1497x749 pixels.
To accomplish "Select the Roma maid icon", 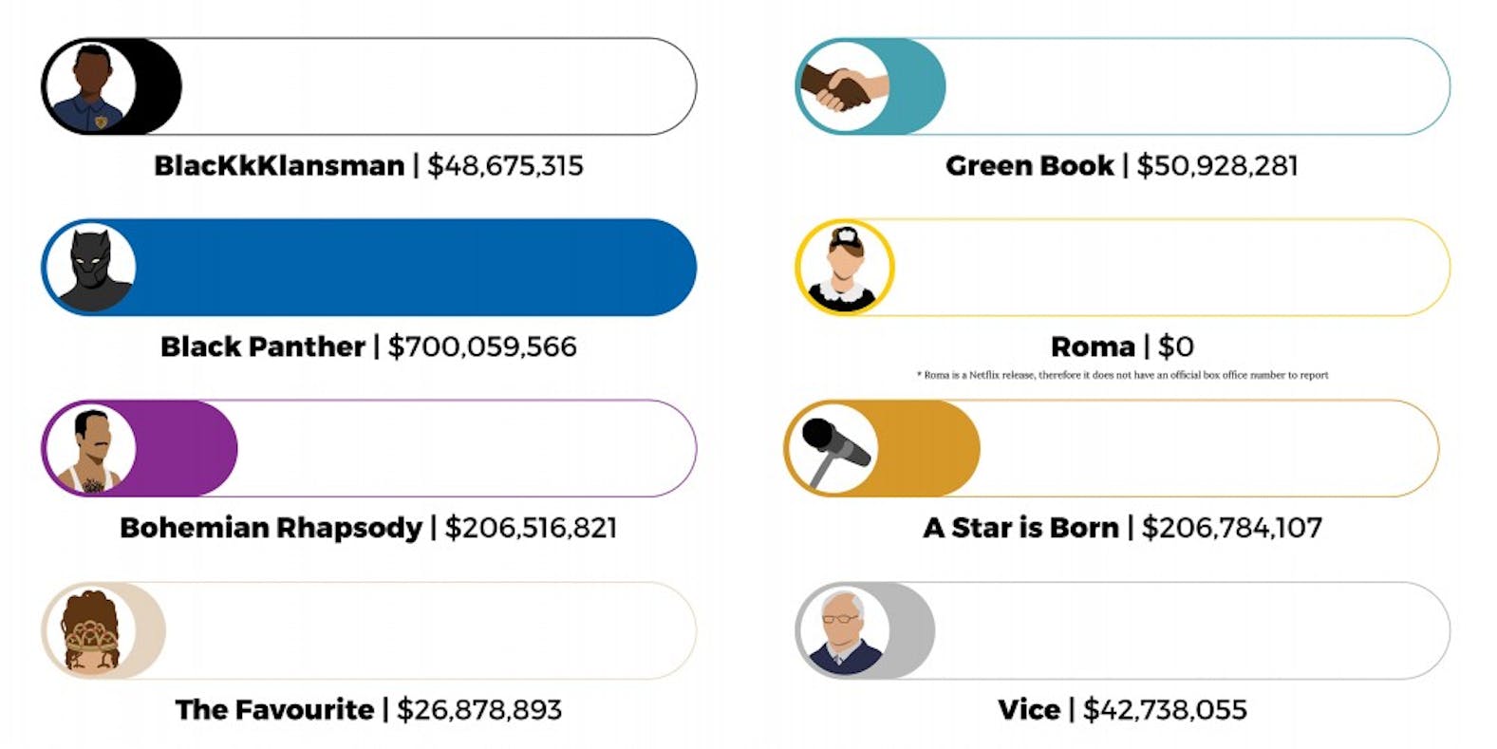I will click(x=844, y=268).
